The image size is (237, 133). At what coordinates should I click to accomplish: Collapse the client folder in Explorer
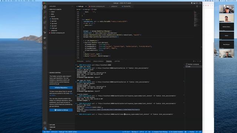[61, 12]
